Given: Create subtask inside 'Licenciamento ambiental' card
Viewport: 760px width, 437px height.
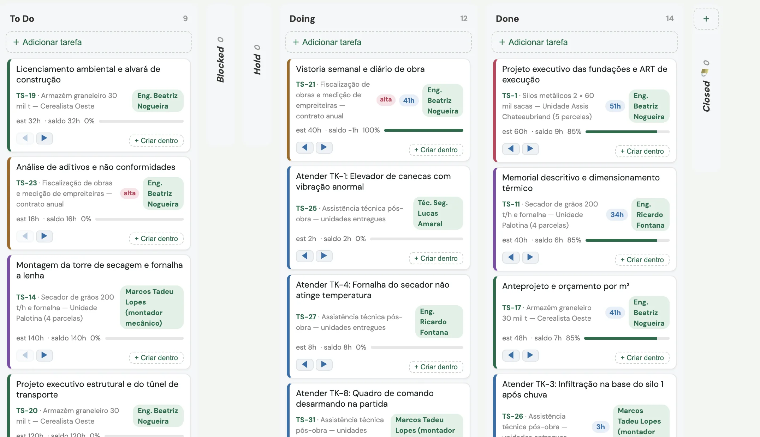Looking at the screenshot, I should tap(156, 141).
